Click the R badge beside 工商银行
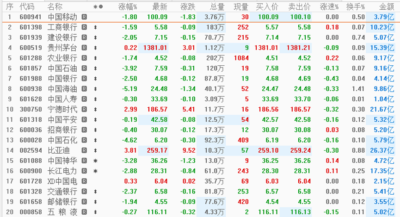This screenshot has height=217, width=400. 84,27
